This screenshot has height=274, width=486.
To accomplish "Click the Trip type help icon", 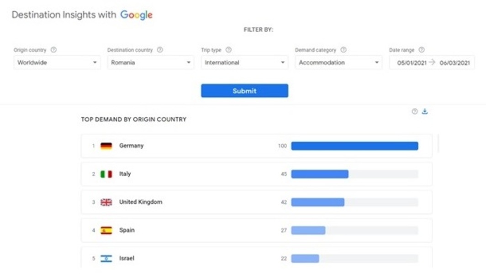I will [228, 50].
